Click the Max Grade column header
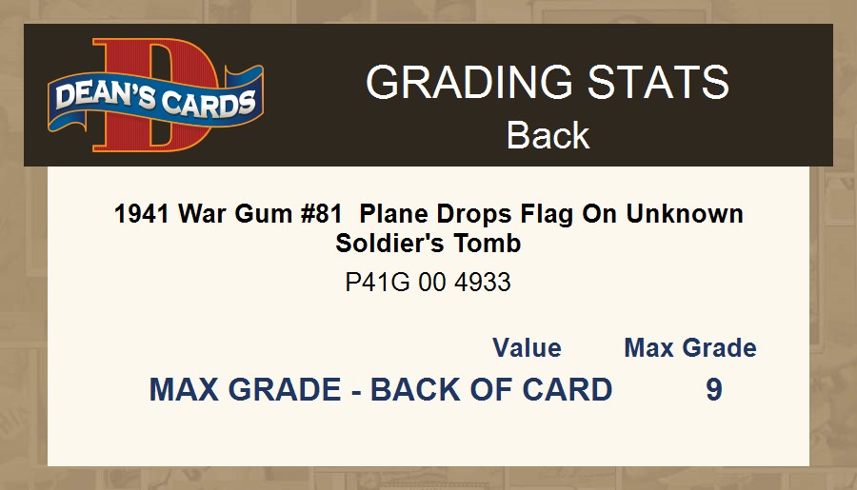 click(x=689, y=348)
